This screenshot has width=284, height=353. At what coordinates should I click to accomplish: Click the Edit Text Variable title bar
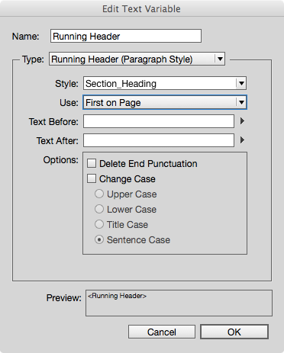[142, 8]
